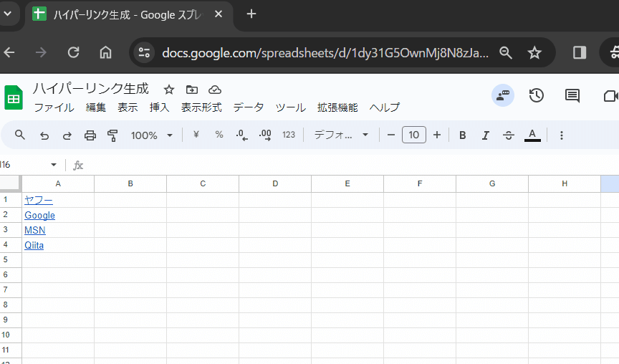Activate the paint format tool
This screenshot has width=619, height=364.
(113, 135)
